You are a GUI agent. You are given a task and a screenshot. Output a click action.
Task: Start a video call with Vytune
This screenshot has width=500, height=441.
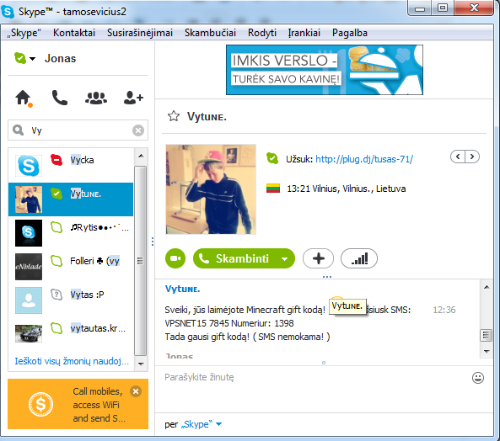point(175,258)
